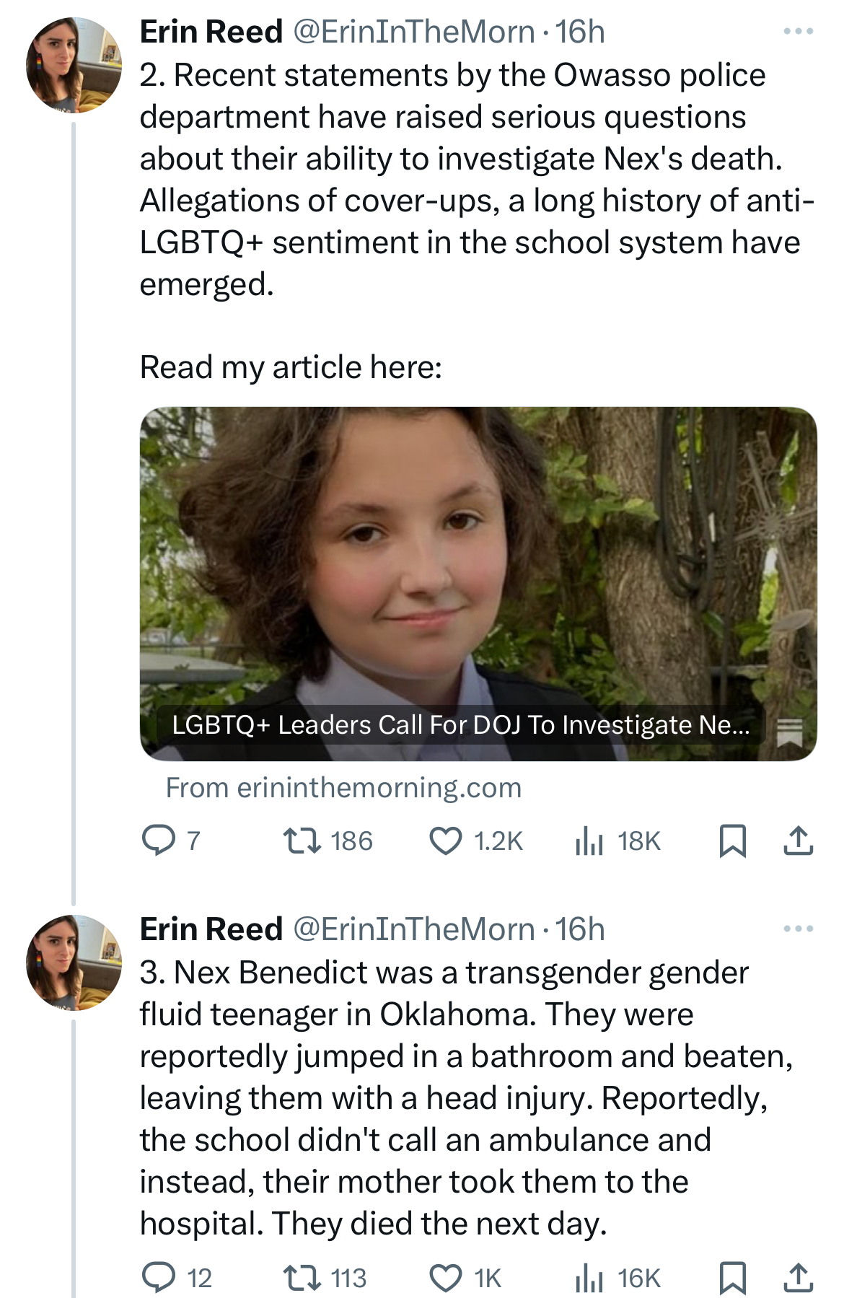Share the Nex Benedict tweet
The width and height of the screenshot is (844, 1298).
tap(798, 1278)
